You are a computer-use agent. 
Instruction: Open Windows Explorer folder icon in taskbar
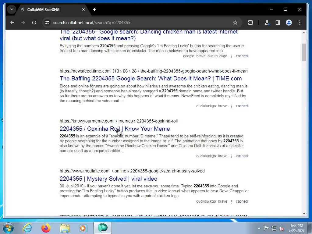[65, 228]
